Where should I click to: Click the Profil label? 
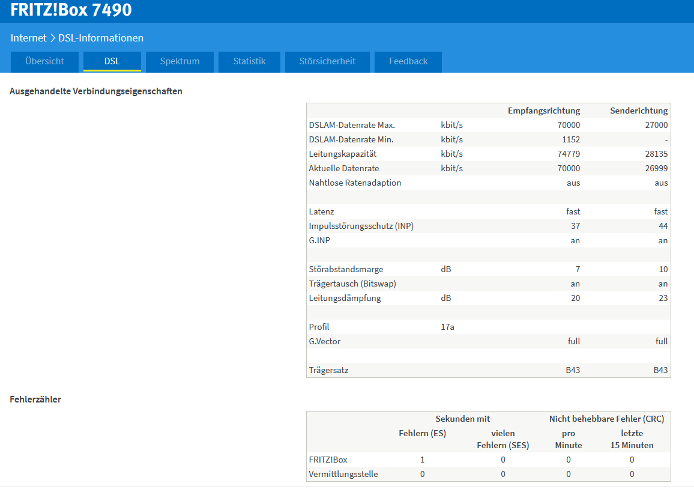click(319, 327)
